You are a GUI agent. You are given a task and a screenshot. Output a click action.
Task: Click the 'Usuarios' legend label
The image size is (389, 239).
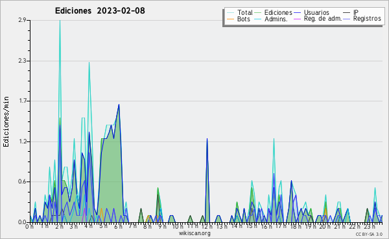[x=316, y=12]
